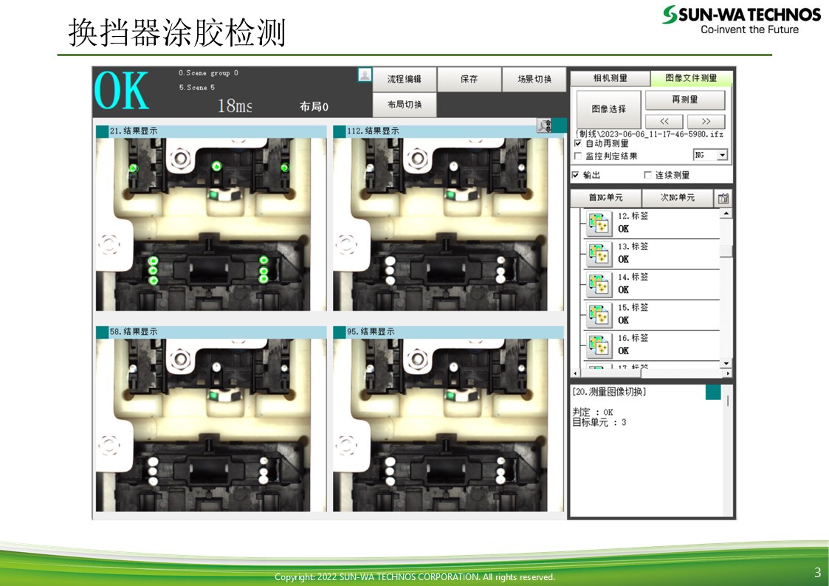829x586 pixels.
Task: Click the 再测量 button
Action: [685, 100]
